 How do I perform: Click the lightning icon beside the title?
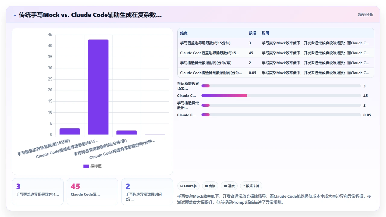[14, 15]
